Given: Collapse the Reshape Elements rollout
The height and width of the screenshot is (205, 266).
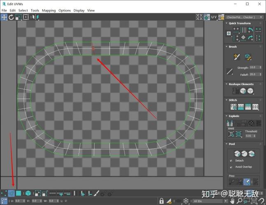Looking at the screenshot, I should [x=226, y=84].
